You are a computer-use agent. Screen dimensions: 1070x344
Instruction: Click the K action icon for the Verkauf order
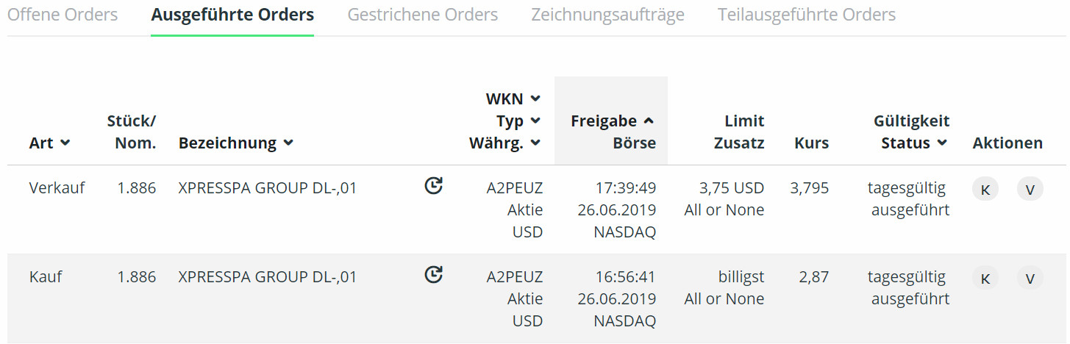pyautogui.click(x=985, y=190)
